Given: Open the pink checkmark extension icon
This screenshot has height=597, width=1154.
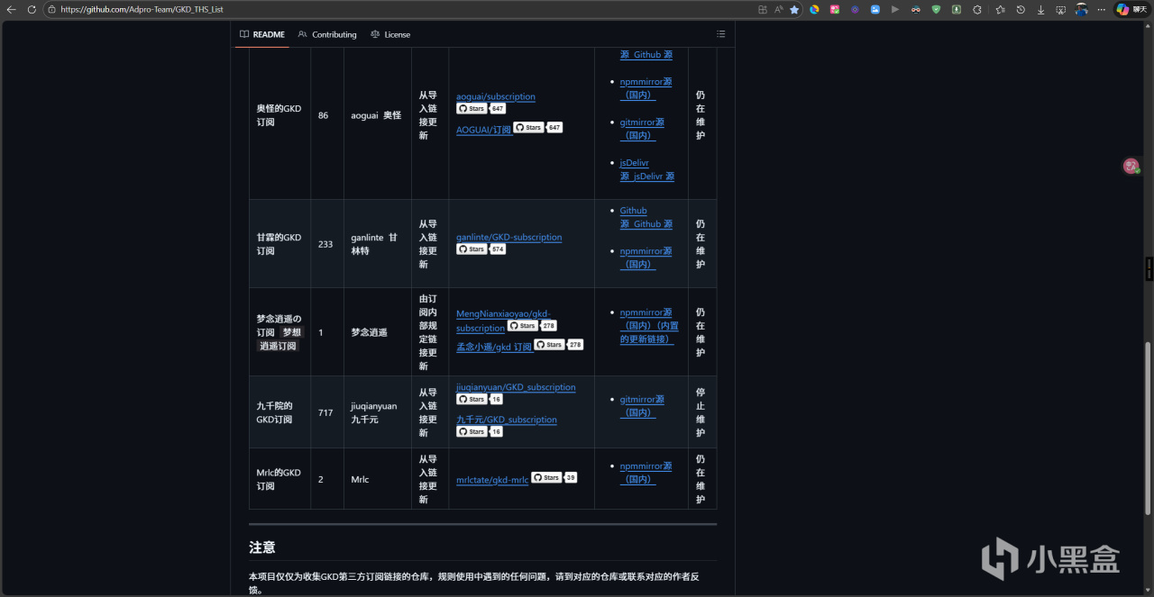Looking at the screenshot, I should point(835,9).
